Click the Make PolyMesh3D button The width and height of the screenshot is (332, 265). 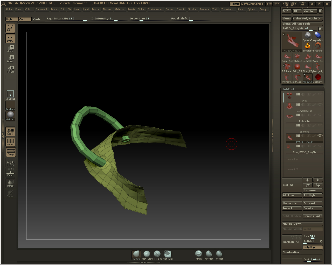pyautogui.click(x=307, y=19)
